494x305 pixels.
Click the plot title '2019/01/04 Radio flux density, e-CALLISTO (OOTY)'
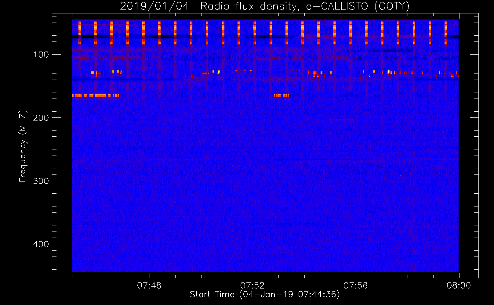point(265,6)
